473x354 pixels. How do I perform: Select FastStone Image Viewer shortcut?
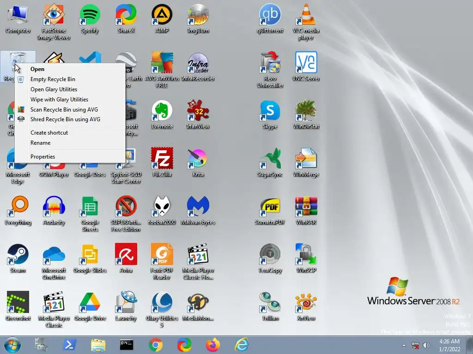coord(54,22)
